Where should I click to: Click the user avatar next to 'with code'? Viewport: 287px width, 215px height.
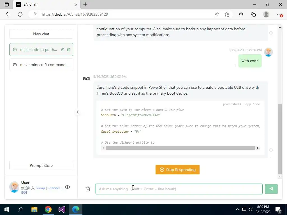(x=268, y=52)
